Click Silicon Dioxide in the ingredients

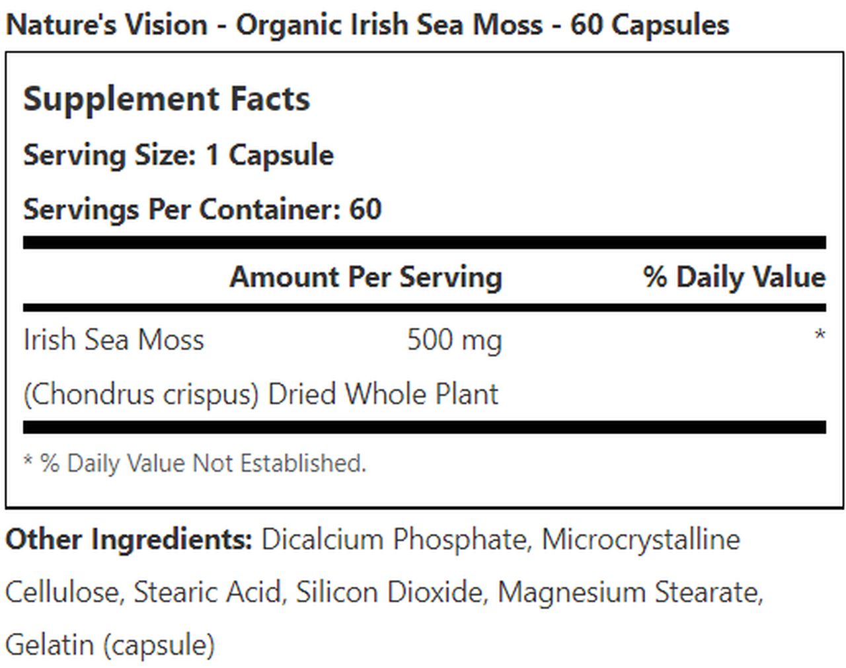[390, 592]
